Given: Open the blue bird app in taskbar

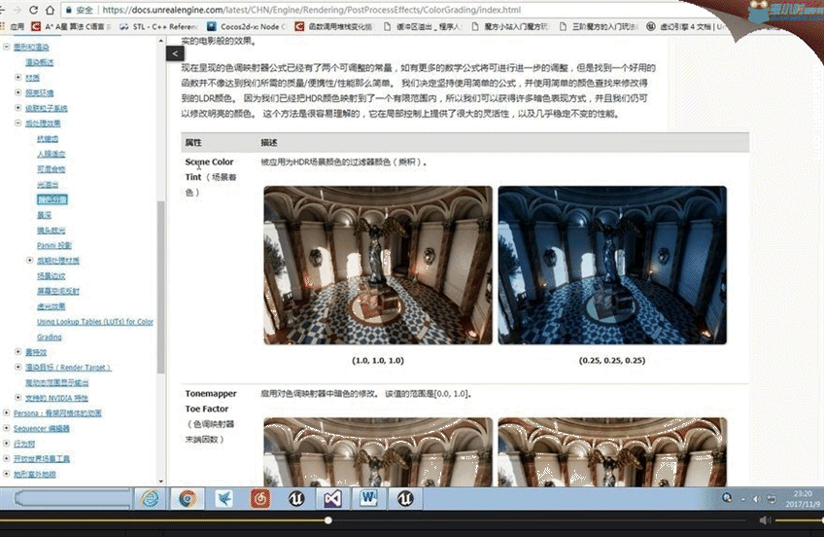Looking at the screenshot, I should tap(224, 498).
